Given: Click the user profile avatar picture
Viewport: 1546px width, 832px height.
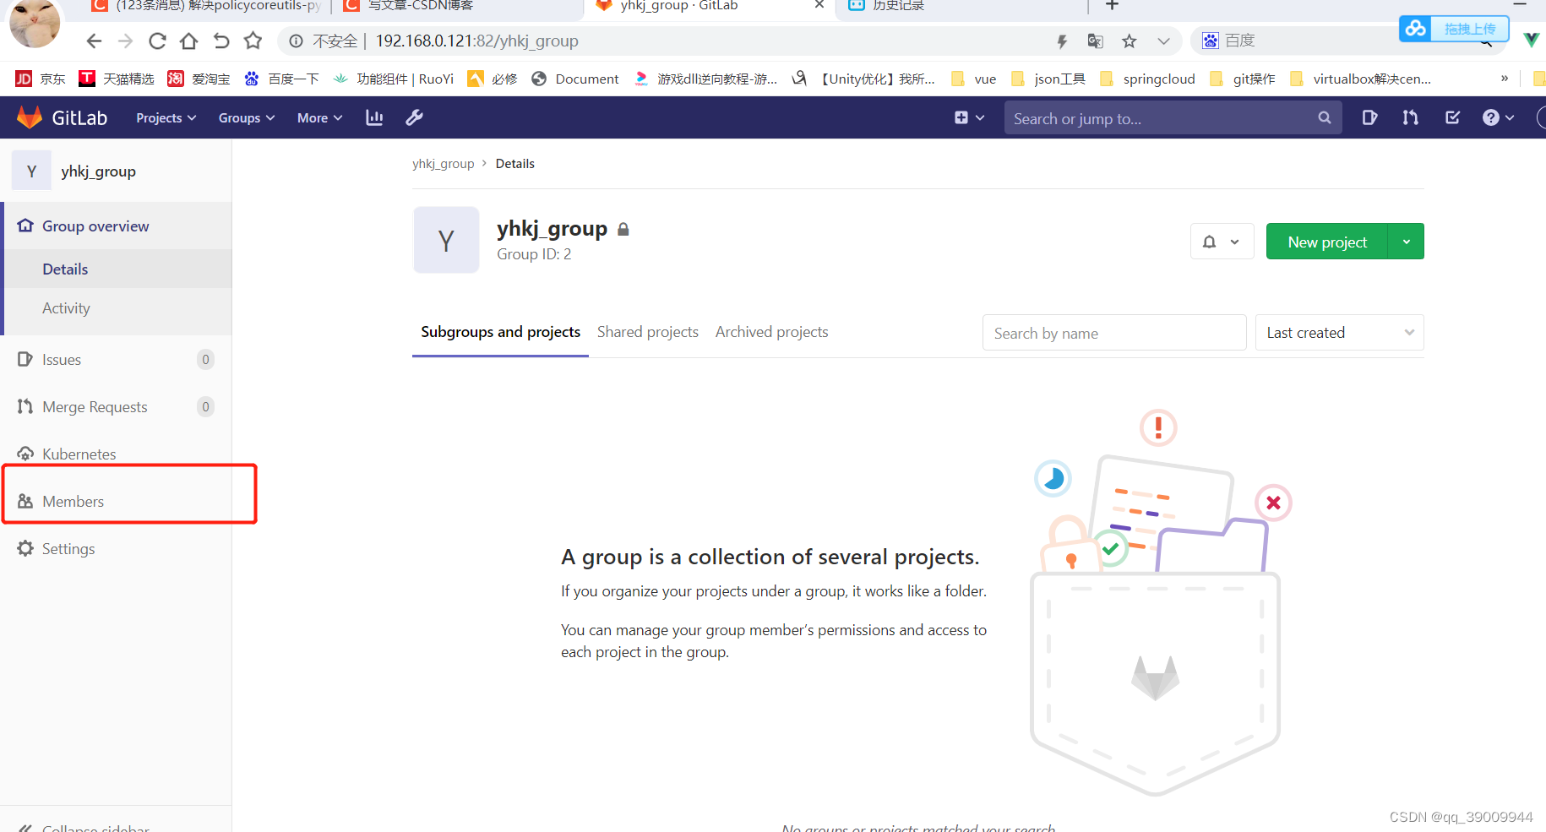Looking at the screenshot, I should point(35,22).
